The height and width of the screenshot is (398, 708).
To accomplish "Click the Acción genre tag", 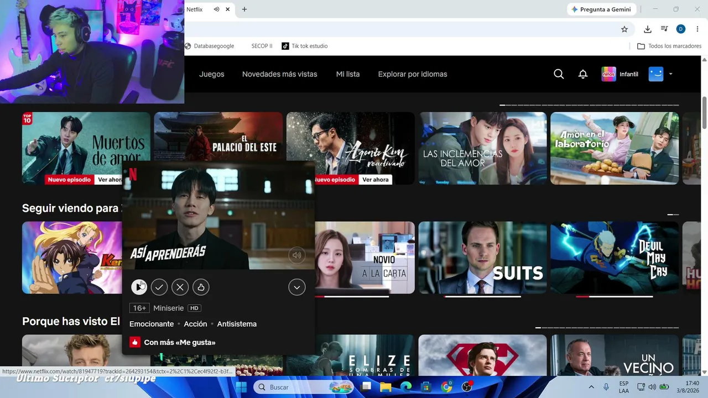I will (x=195, y=324).
